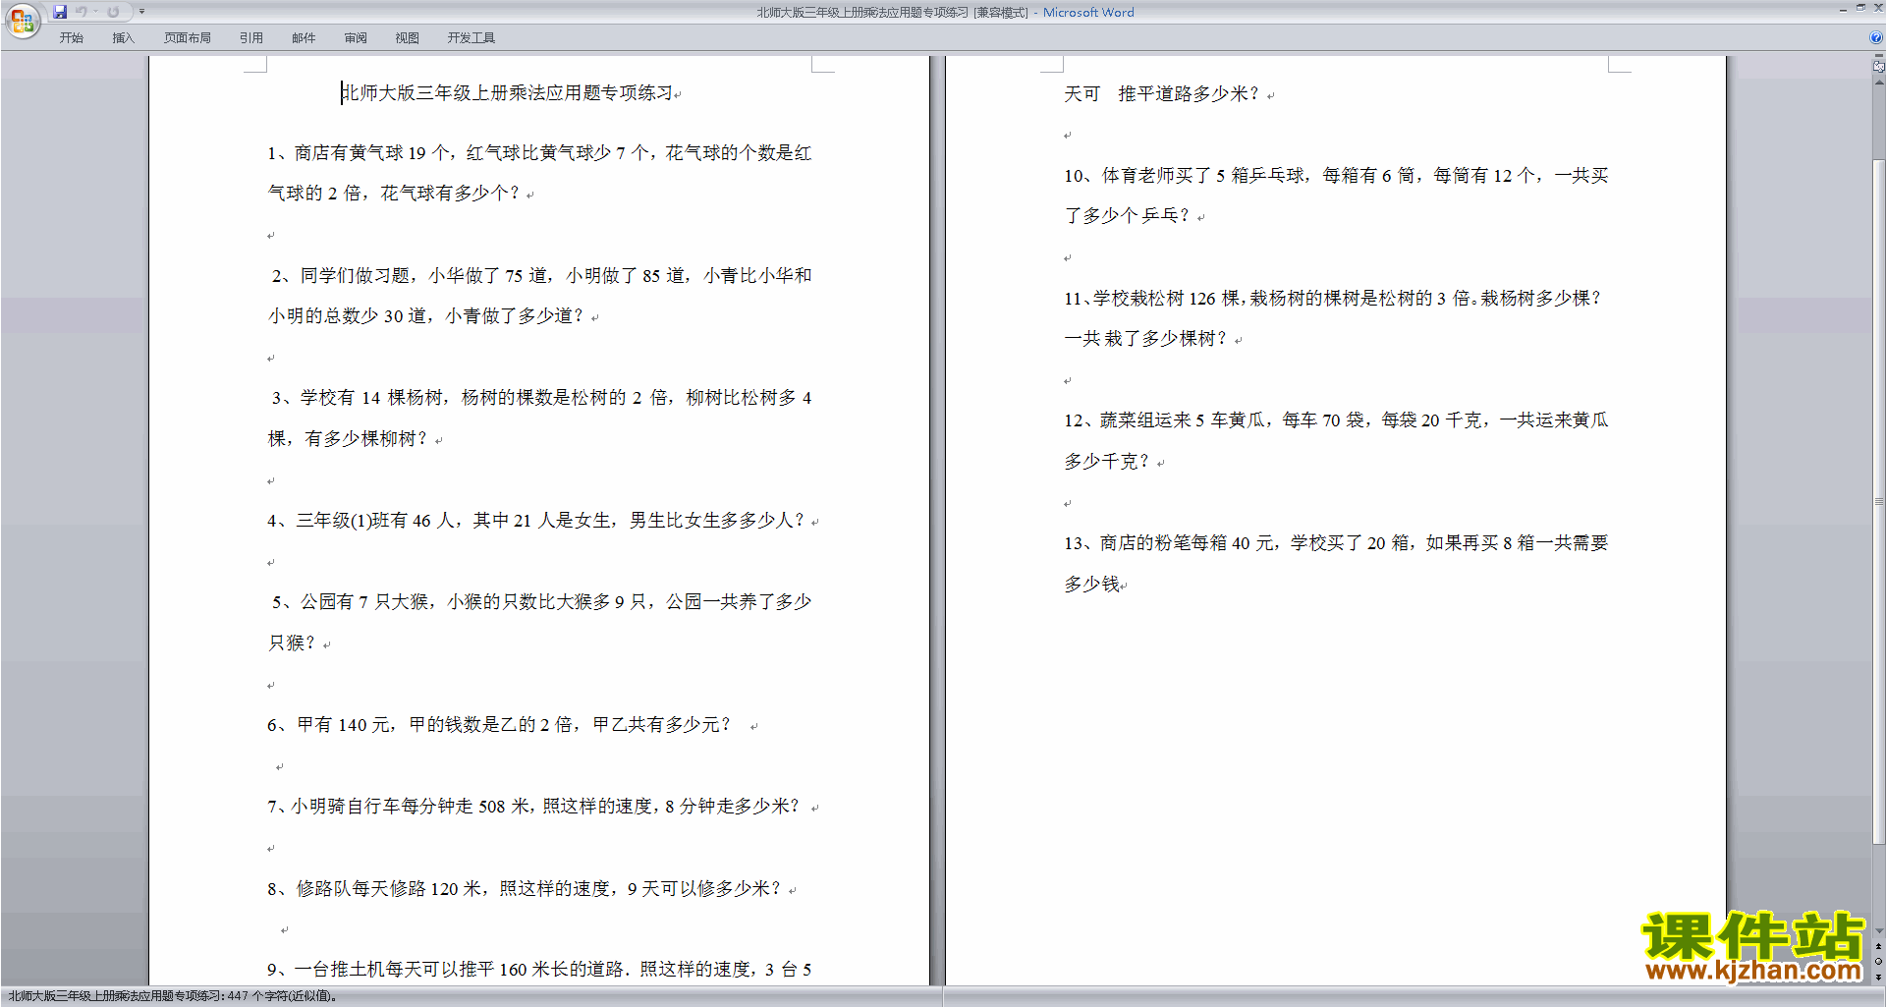Screen dimensions: 1886x1007
Task: Toggle the ruler icon above the scrollbar
Action: [1878, 68]
